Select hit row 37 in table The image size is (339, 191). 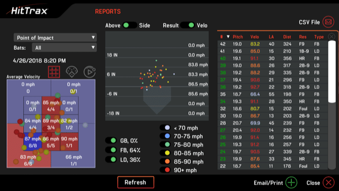coord(272,80)
